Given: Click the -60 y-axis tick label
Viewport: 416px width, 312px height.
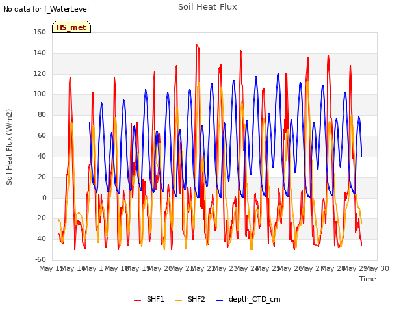Looking at the screenshot, I should 40,259.
